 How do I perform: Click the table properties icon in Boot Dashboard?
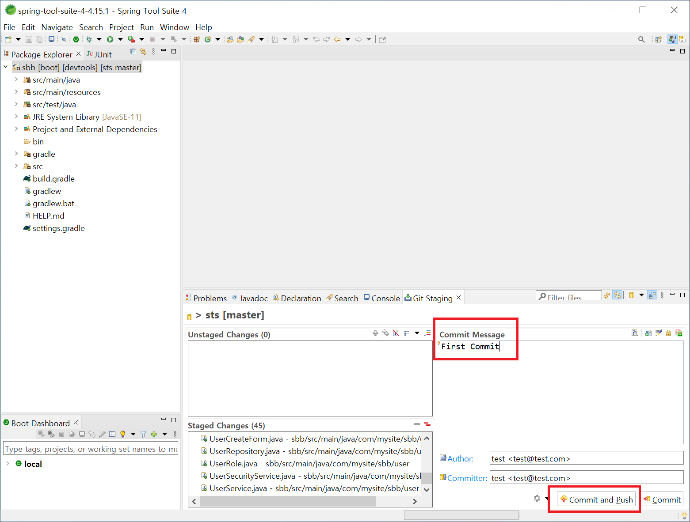[112, 434]
